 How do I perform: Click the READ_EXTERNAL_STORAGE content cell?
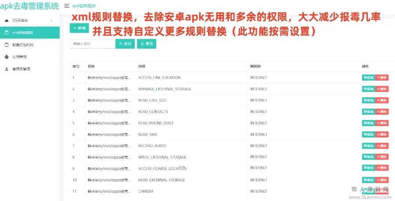162,180
